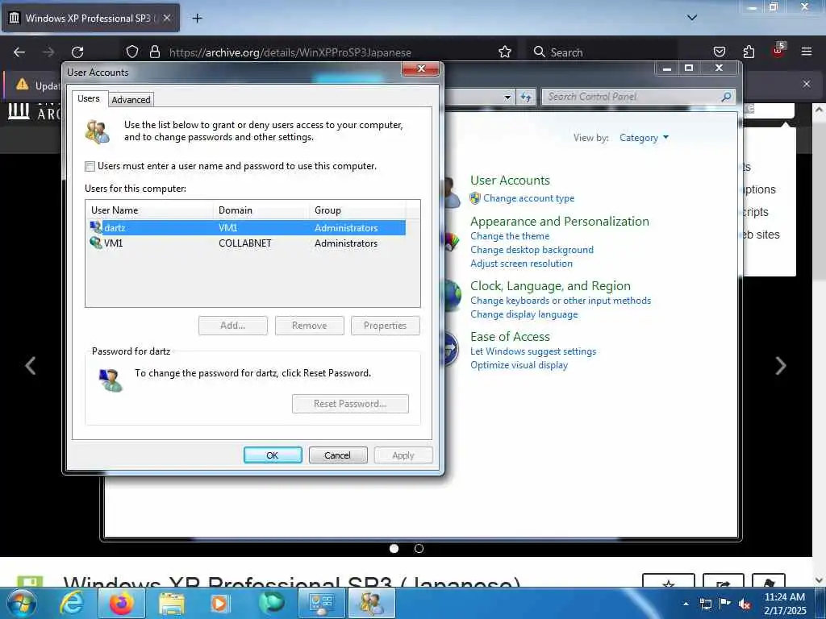Screen dimensions: 826x619
Task: Open Windows Media Player taskbar icon
Action: (x=219, y=603)
